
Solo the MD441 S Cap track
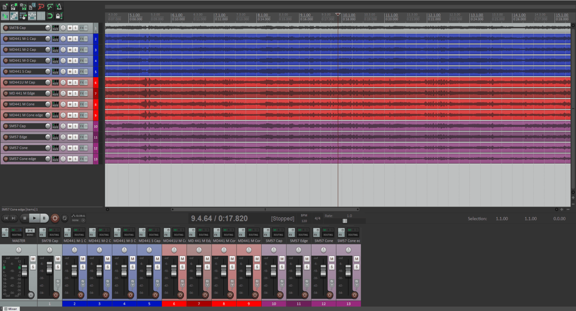point(75,71)
